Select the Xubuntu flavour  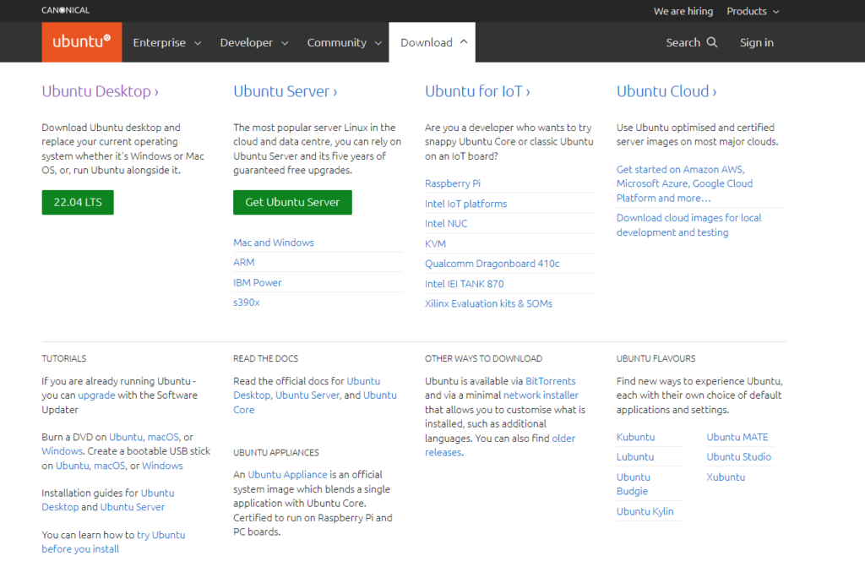click(726, 477)
